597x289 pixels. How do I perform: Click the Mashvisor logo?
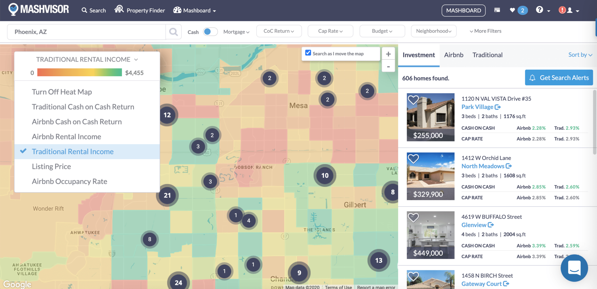[38, 9]
